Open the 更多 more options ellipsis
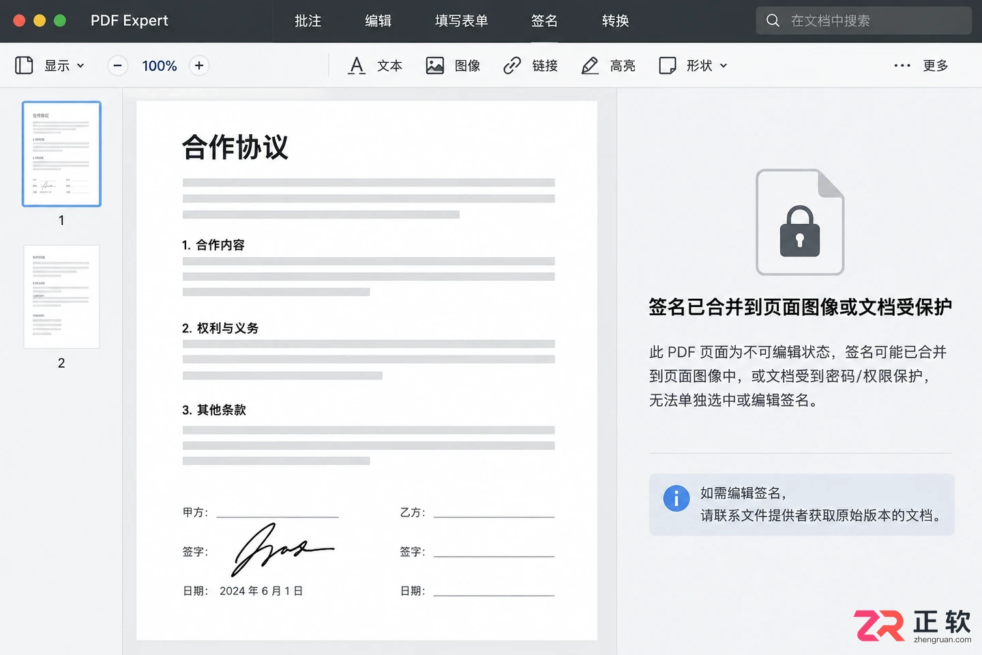Screen dimensions: 982x655 902,65
